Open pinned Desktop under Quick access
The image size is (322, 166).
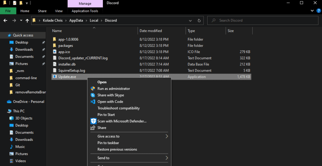pos(22,42)
